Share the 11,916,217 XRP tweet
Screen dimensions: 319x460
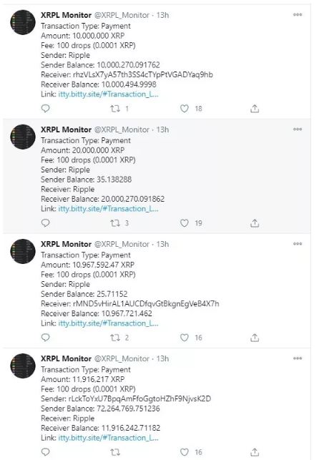click(x=255, y=452)
